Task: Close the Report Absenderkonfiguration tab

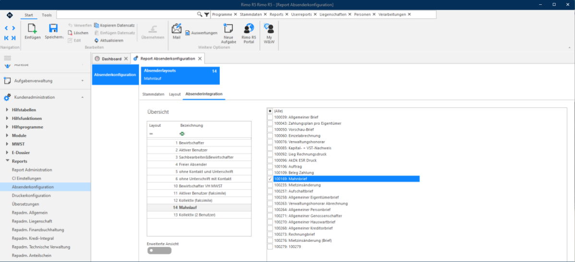Action: (x=200, y=59)
